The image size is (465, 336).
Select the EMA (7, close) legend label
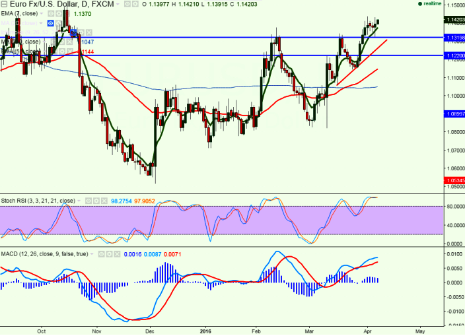coord(20,14)
